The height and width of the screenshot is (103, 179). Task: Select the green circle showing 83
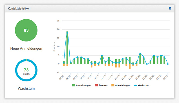[x=26, y=30]
